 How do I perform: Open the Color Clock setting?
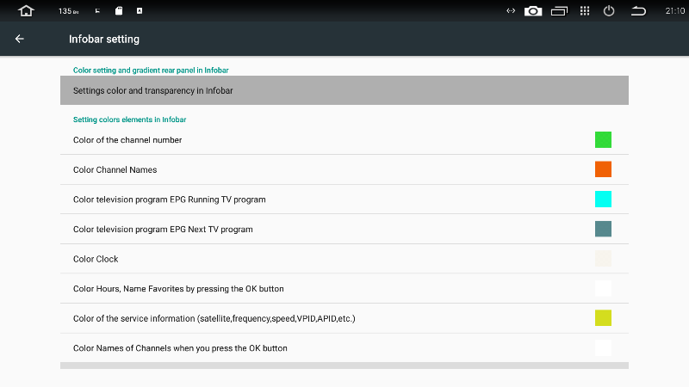pyautogui.click(x=344, y=259)
